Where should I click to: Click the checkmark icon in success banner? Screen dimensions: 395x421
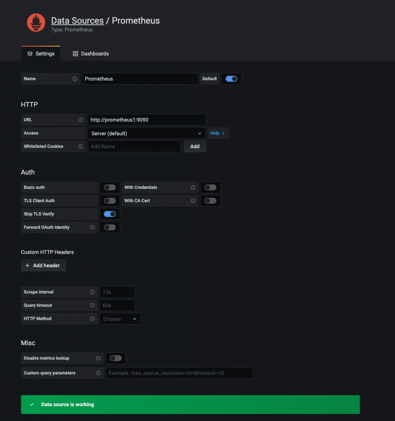click(32, 405)
